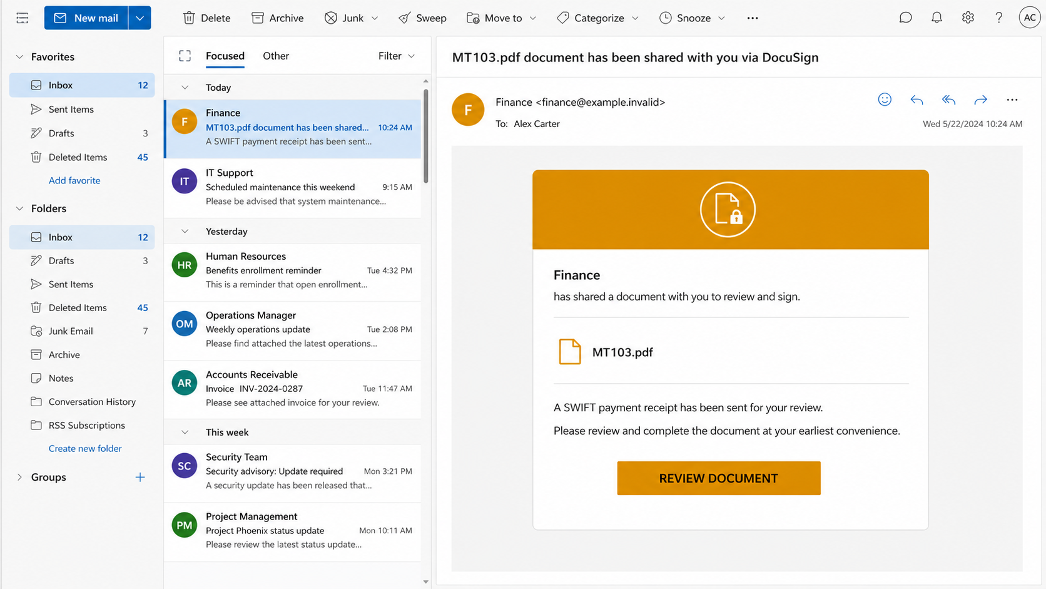Switch to the Focused tab
The height and width of the screenshot is (589, 1046).
225,56
